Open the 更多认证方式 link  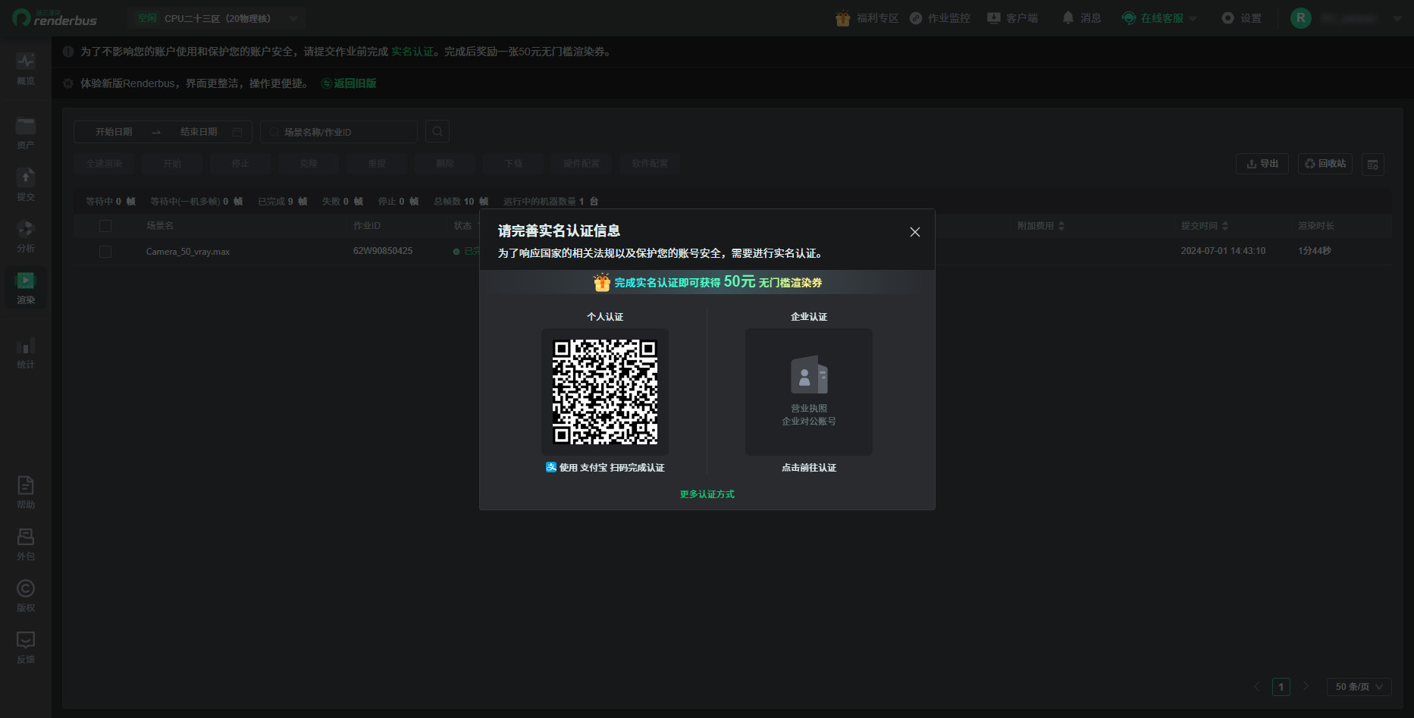coord(707,494)
